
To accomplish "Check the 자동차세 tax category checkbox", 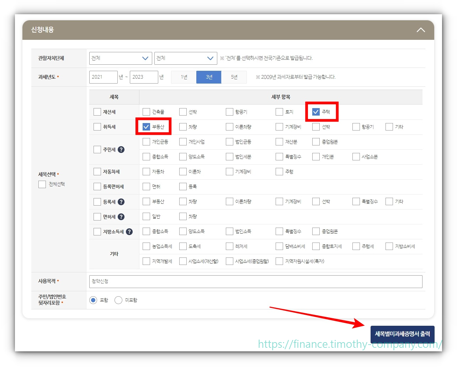I will 97,172.
